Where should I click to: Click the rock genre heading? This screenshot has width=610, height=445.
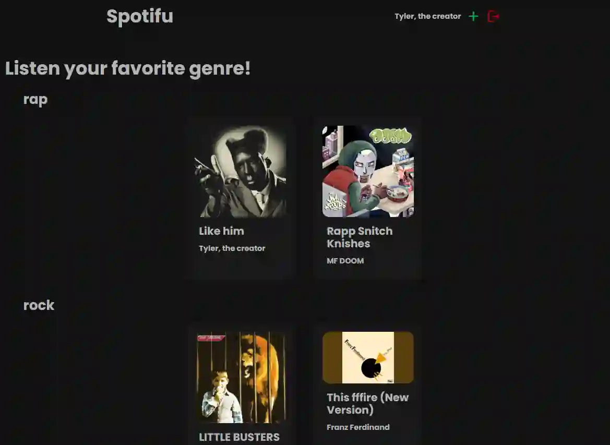click(x=39, y=305)
